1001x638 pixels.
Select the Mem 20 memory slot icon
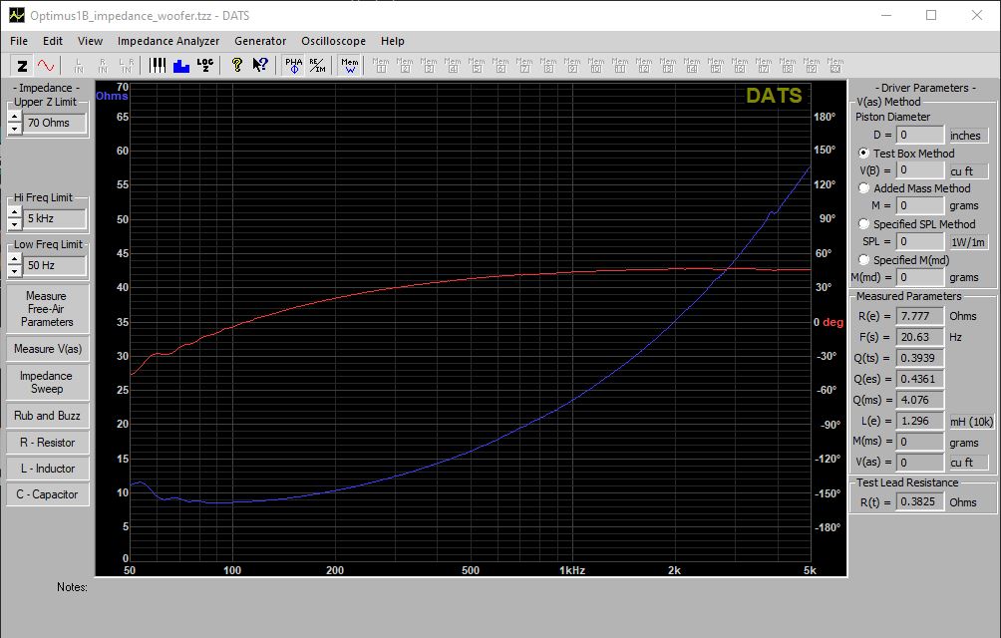tap(835, 65)
